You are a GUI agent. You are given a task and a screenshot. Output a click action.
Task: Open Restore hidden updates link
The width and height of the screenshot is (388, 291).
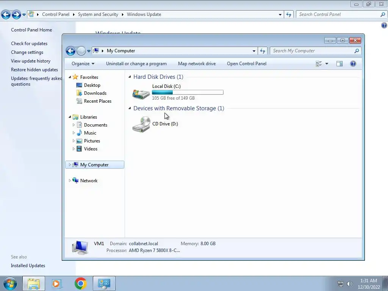(34, 70)
